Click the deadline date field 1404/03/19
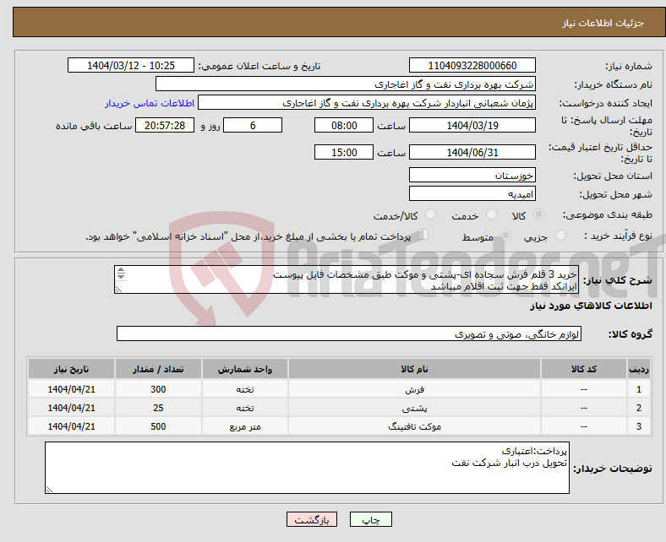666x542 pixels. click(x=472, y=125)
